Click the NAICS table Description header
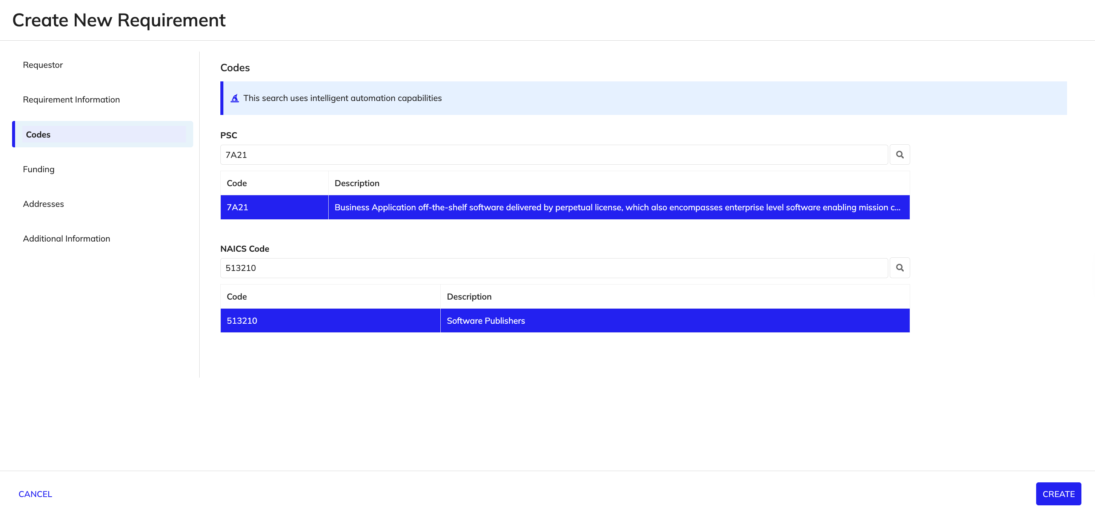 click(x=675, y=297)
